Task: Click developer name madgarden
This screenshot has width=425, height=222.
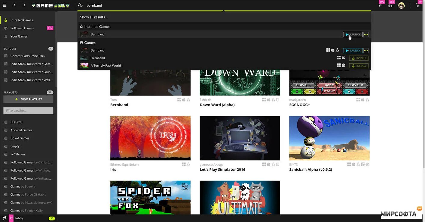Action: pyautogui.click(x=298, y=100)
